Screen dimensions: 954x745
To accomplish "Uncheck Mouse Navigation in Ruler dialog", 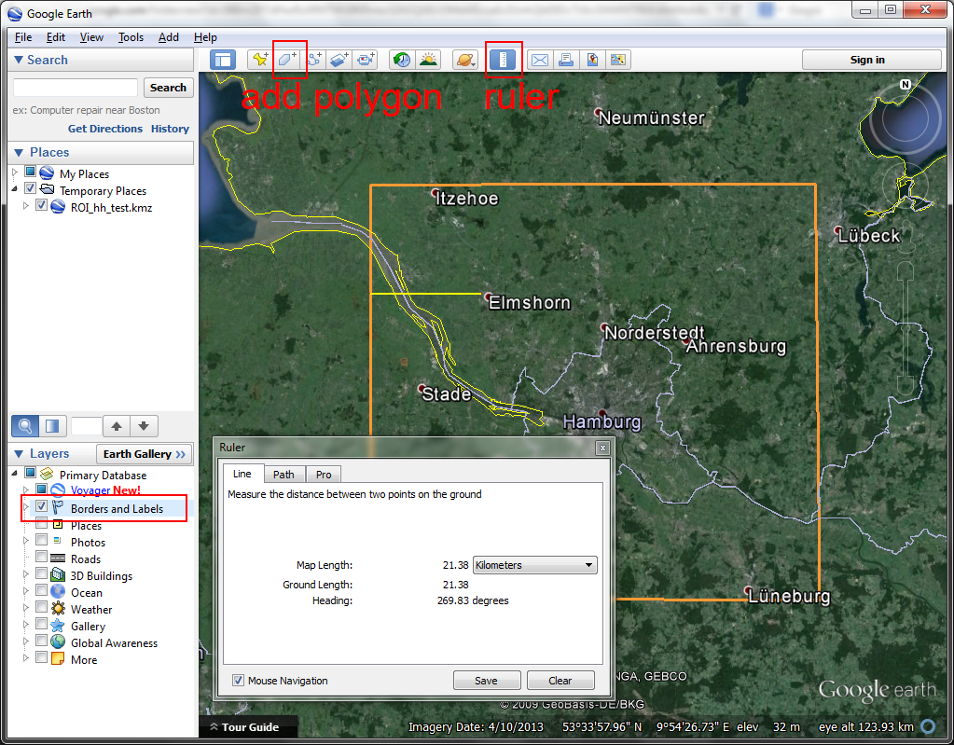I will [x=239, y=680].
